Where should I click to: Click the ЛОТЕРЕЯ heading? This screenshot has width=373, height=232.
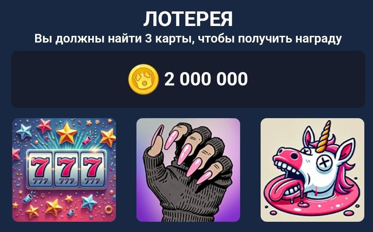(188, 19)
